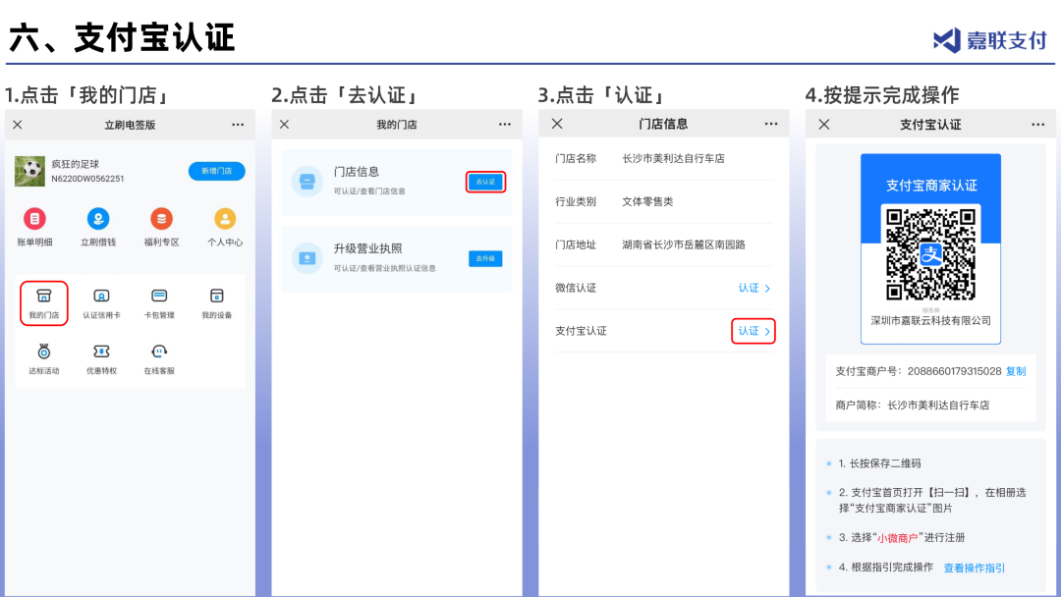Select device ID N6220DW0562251
Viewport: 1061px width, 597px height.
click(87, 179)
